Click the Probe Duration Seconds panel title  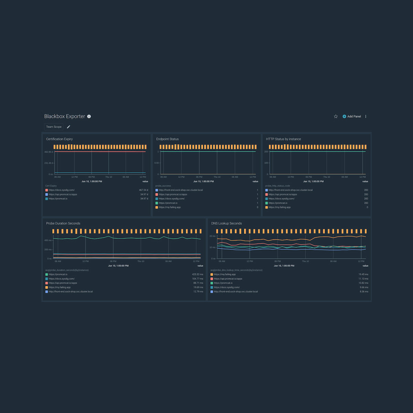click(x=63, y=223)
